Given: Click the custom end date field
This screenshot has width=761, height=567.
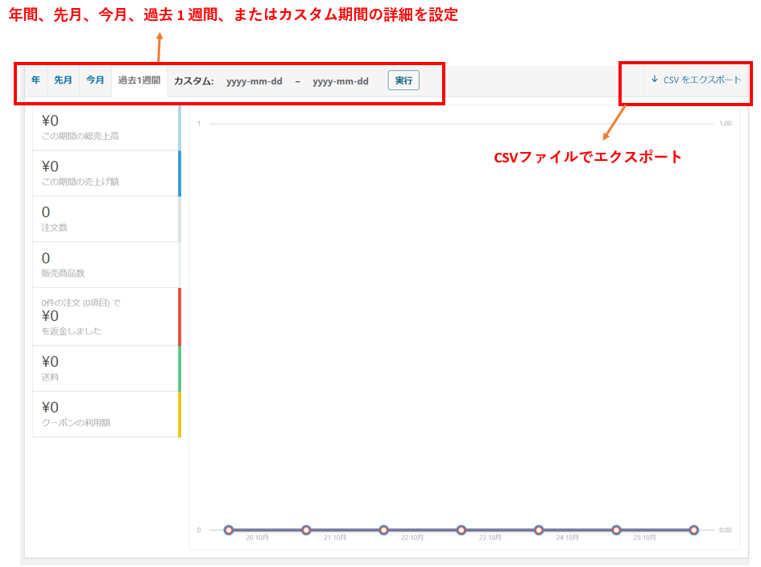Looking at the screenshot, I should (341, 81).
